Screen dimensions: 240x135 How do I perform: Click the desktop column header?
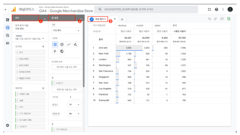click(122, 25)
